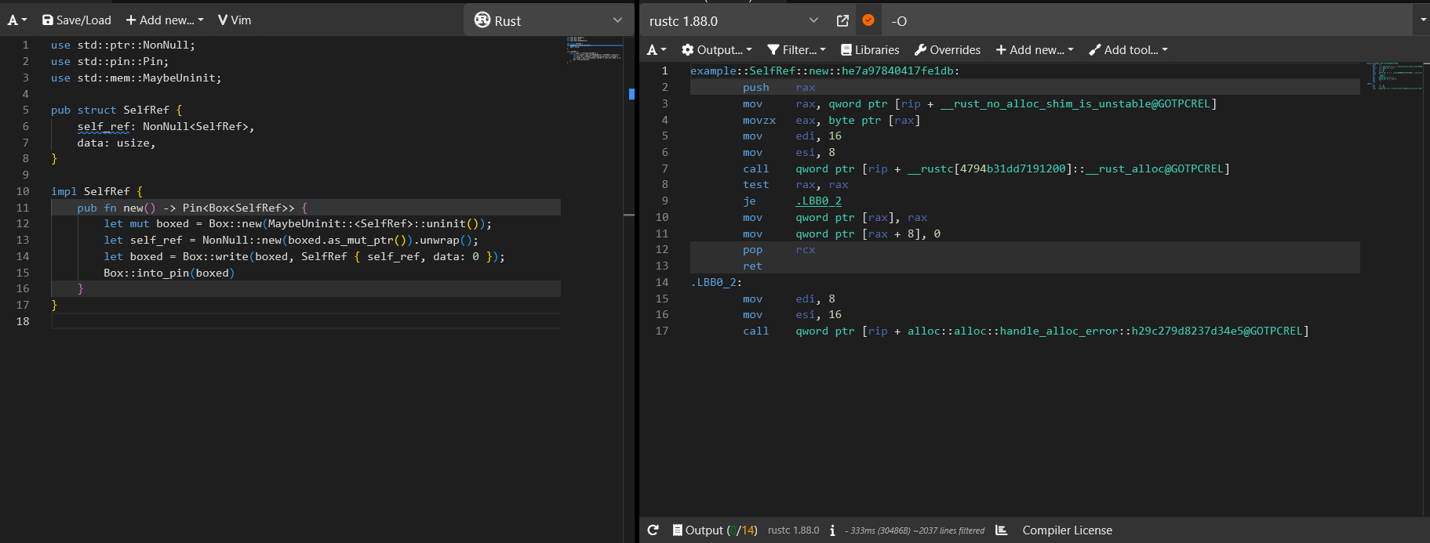Screen dimensions: 1430x543
Task: Open source editor font size dropdown
Action: [x=17, y=20]
